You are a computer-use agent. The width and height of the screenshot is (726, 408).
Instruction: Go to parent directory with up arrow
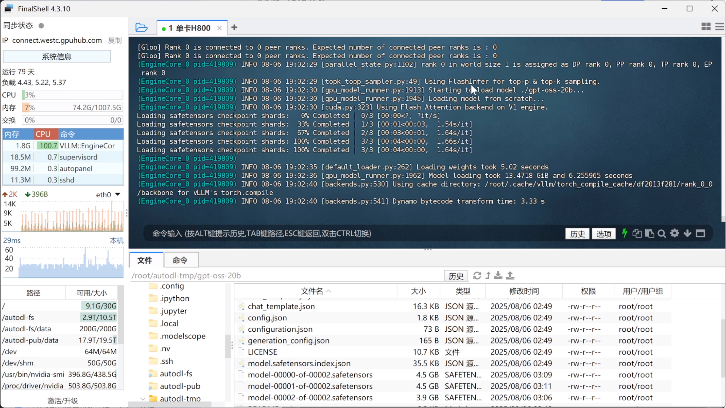point(488,276)
